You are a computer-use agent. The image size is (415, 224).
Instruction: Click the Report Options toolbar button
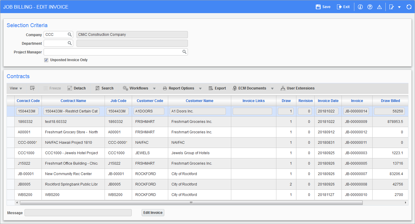tap(178, 88)
